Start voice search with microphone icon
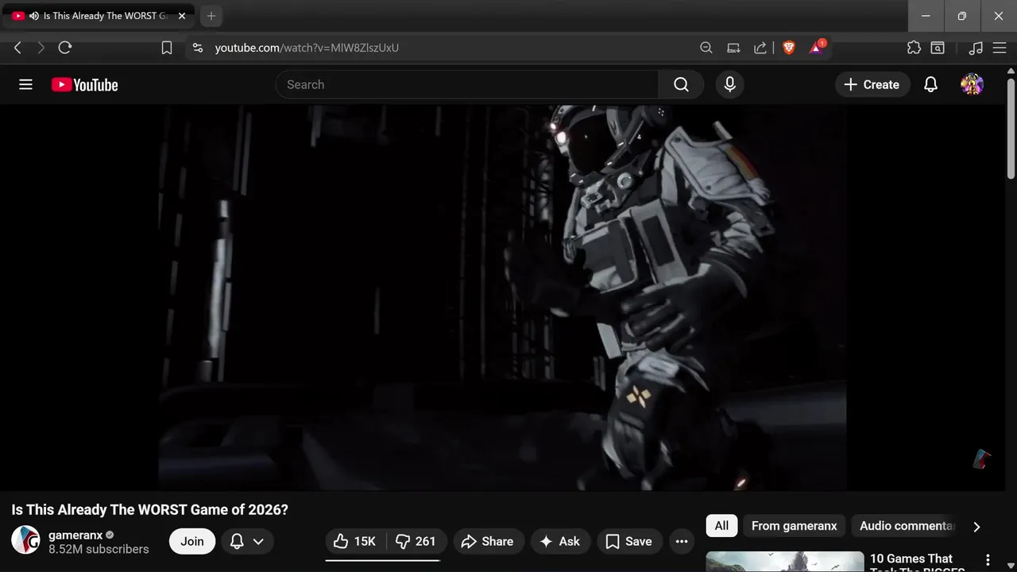 tap(730, 84)
